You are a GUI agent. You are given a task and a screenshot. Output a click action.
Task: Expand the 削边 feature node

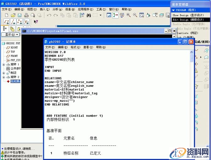coord(4,73)
